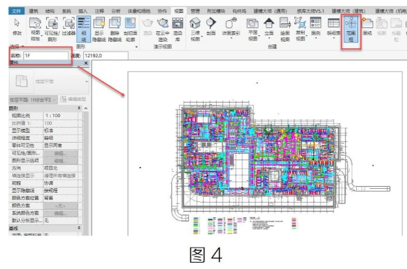Click the 规程 value 协调
The height and width of the screenshot is (269, 407).
tap(60, 183)
